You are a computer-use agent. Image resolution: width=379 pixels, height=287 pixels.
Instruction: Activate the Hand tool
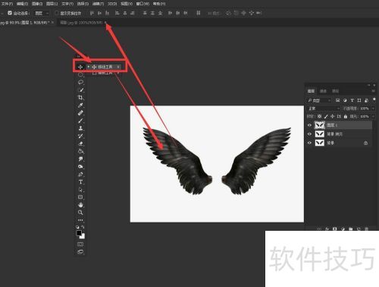click(x=80, y=205)
